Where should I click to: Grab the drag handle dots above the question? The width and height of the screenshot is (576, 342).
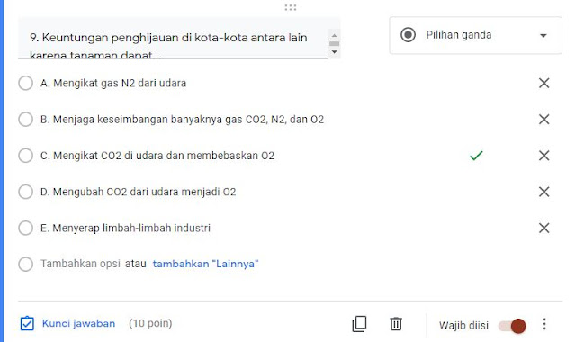pyautogui.click(x=290, y=7)
